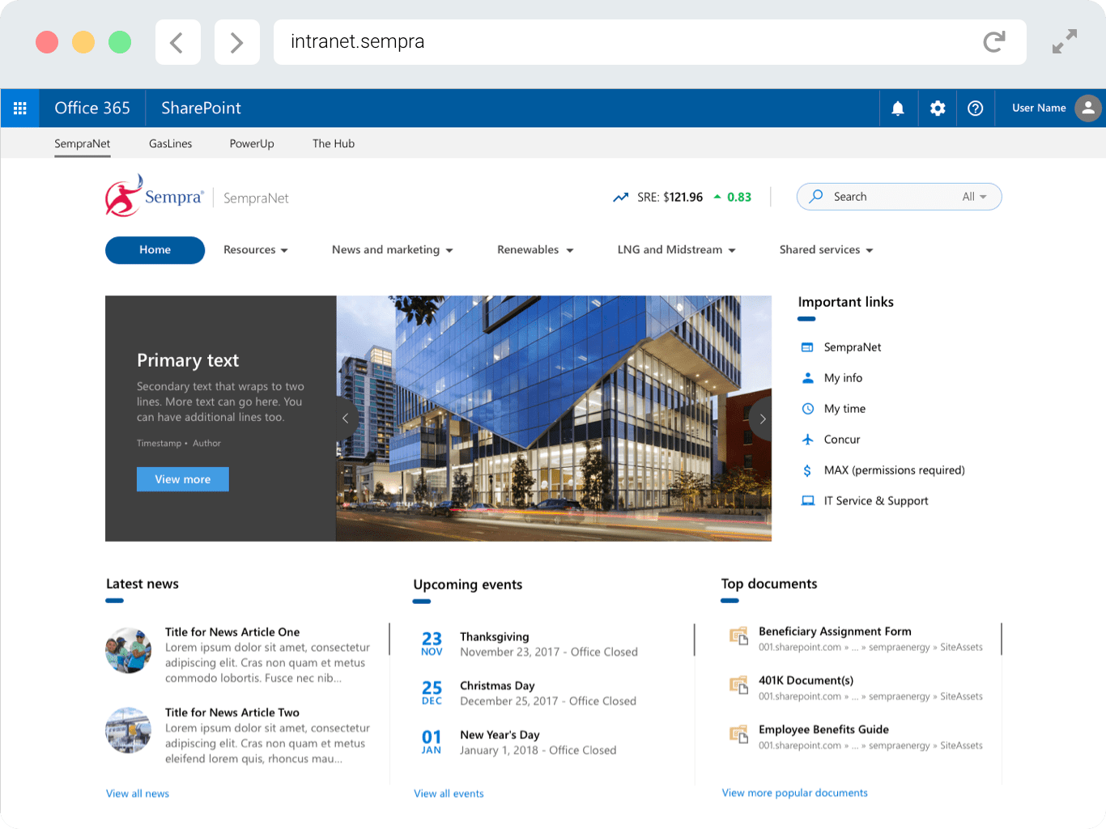Open the Office 365 app launcher grid
The width and height of the screenshot is (1106, 829).
[x=20, y=108]
